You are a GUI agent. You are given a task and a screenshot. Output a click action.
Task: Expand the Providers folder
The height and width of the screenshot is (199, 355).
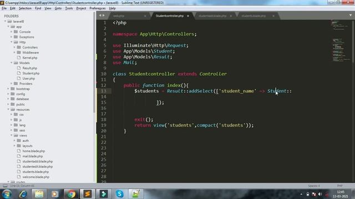12,83
